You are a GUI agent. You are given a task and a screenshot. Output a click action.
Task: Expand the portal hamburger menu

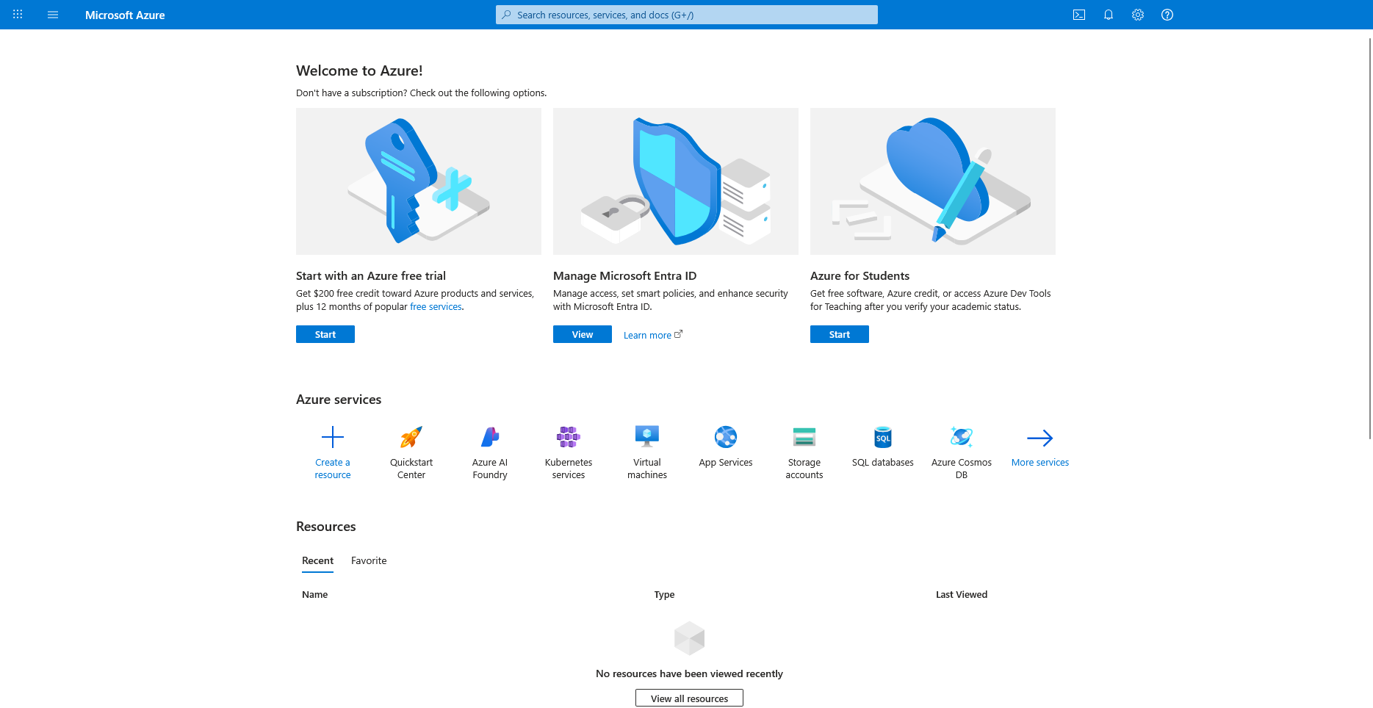pos(53,15)
